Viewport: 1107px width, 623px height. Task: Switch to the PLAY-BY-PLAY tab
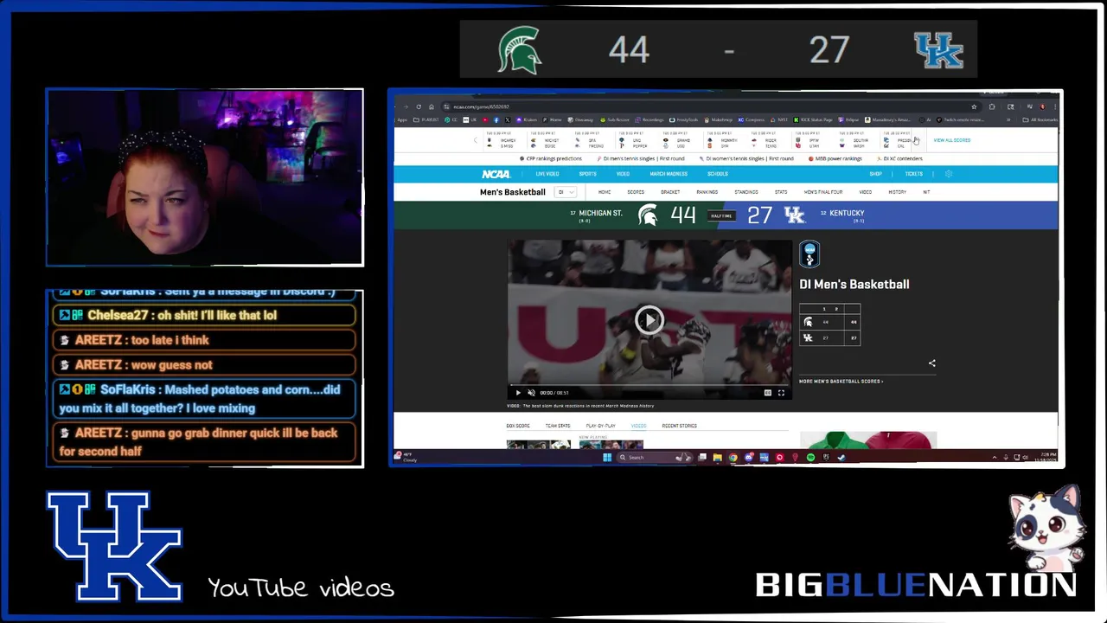(601, 426)
